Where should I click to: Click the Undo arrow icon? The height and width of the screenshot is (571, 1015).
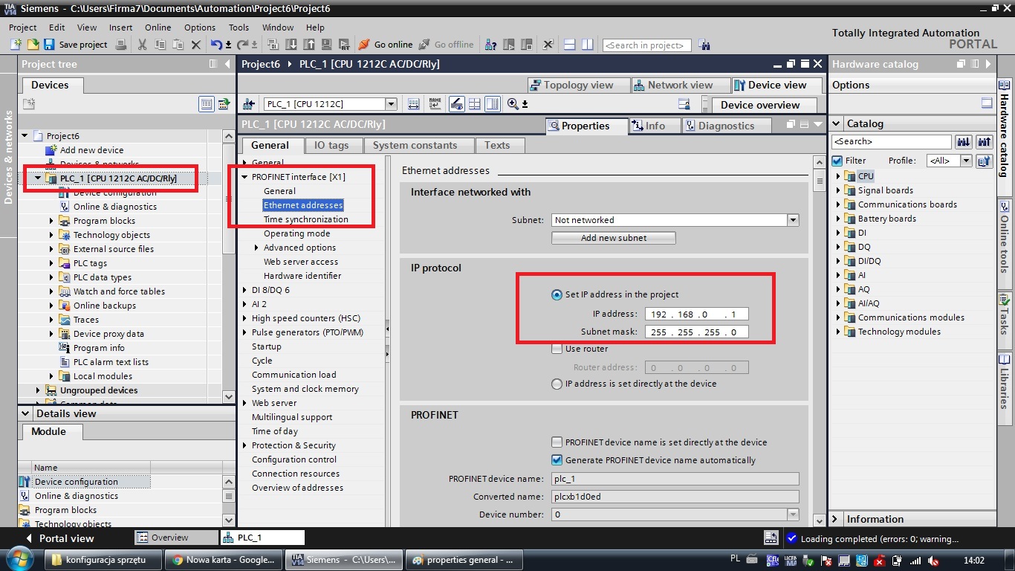coord(216,45)
